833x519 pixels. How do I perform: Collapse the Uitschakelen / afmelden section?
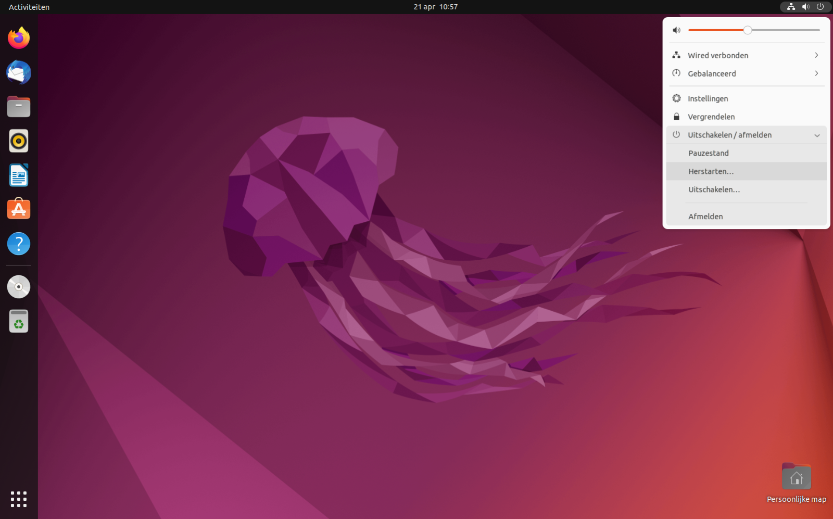pos(746,135)
